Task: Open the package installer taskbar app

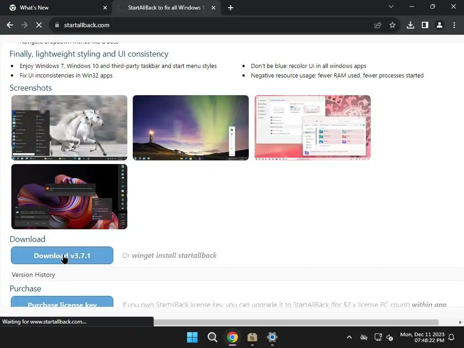Action: point(252,337)
